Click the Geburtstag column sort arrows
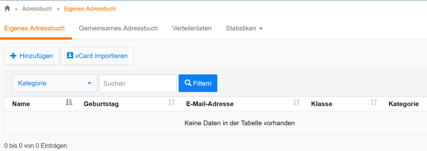 point(171,102)
